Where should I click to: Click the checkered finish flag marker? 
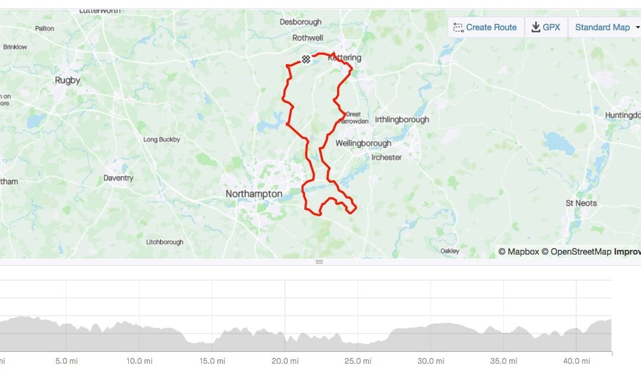[x=306, y=59]
